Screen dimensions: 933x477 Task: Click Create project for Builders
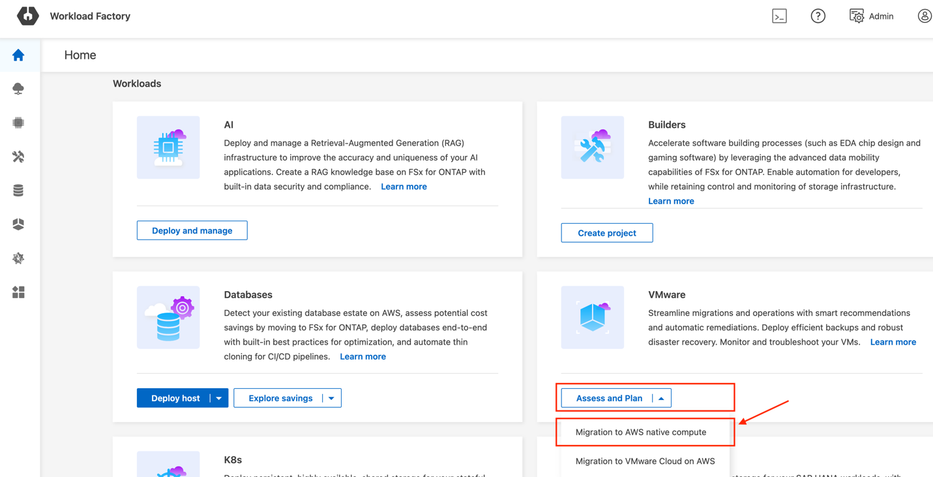tap(607, 233)
